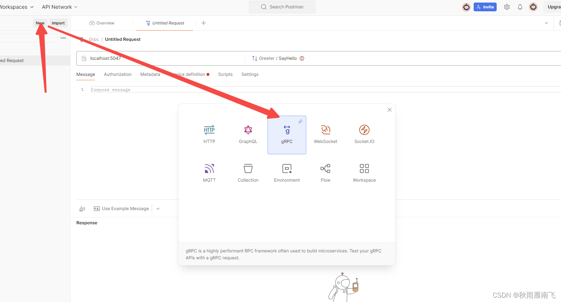Open the notifications bell
The image size is (561, 302).
(x=520, y=7)
